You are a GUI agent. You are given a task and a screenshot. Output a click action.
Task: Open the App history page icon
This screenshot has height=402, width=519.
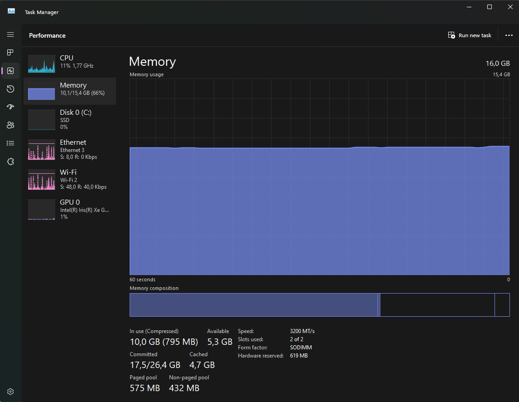(x=10, y=89)
